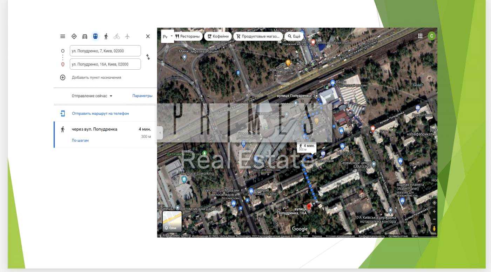The width and height of the screenshot is (491, 272).
Task: Open the Google account avatar
Action: point(432,36)
